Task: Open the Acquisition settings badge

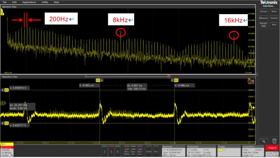Action: pyautogui.click(x=253, y=151)
